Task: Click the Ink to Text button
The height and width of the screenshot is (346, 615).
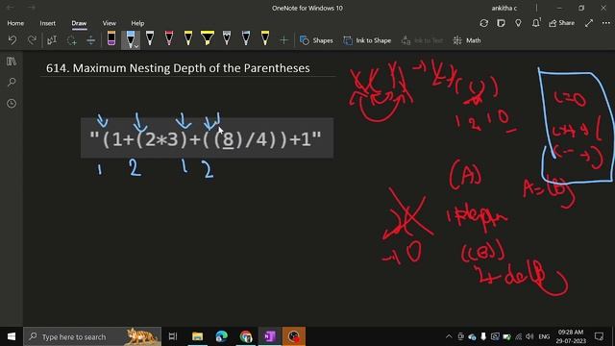Action: point(423,40)
